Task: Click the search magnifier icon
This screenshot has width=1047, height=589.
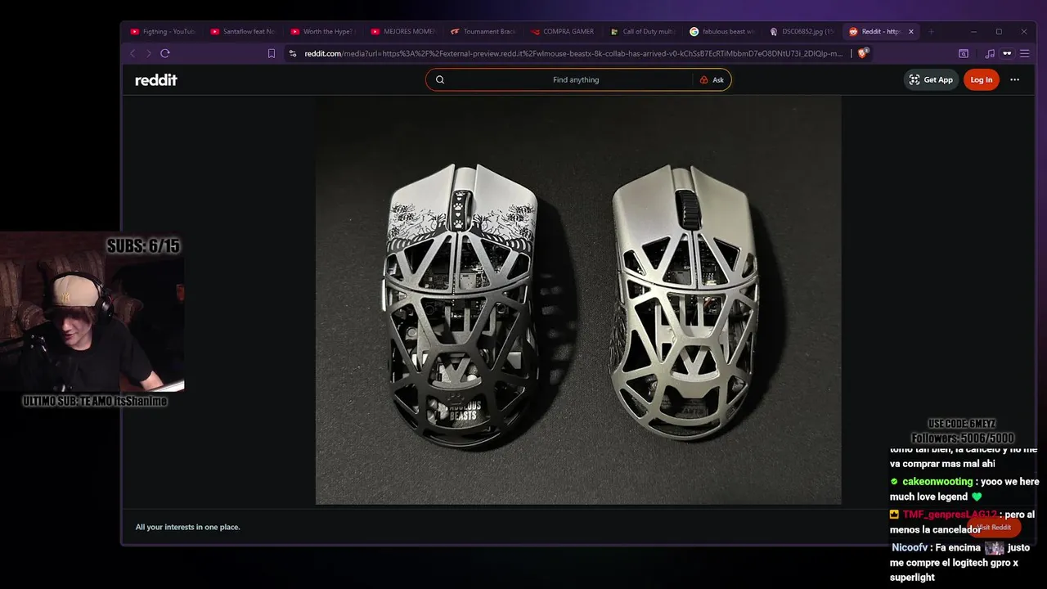Action: (440, 79)
